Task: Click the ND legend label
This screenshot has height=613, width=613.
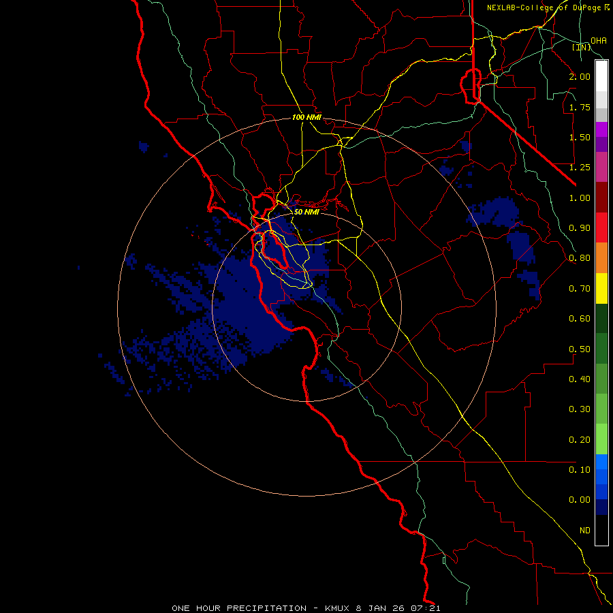Action: 585,531
